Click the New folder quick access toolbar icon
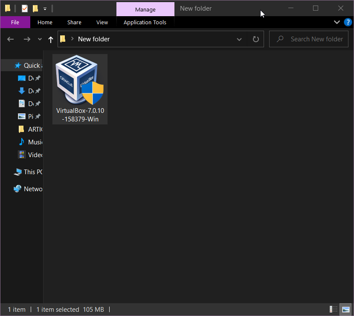This screenshot has width=354, height=316. tap(35, 9)
